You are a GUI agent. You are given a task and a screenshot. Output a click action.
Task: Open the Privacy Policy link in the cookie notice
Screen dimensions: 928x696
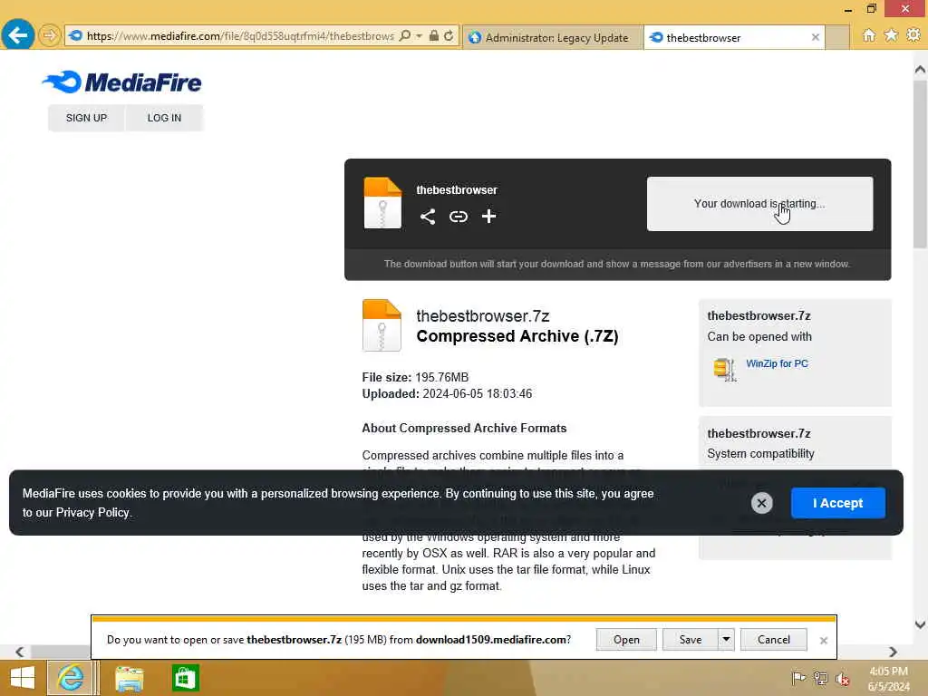(x=92, y=513)
